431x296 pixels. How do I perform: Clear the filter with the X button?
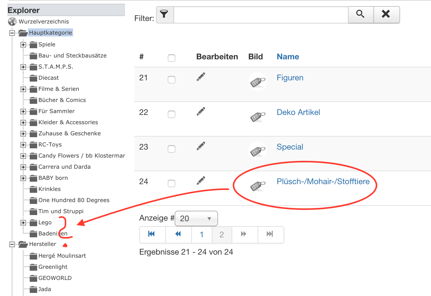click(x=386, y=14)
